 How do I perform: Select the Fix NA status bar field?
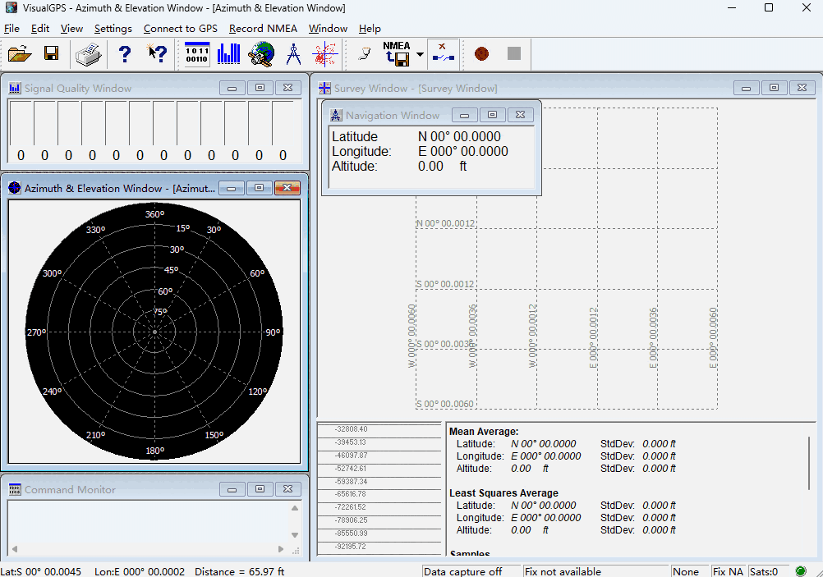[728, 570]
